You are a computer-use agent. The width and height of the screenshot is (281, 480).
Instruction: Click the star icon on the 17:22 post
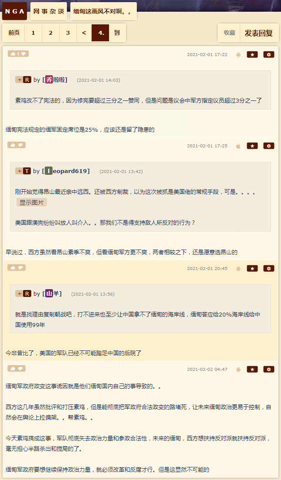point(252,54)
